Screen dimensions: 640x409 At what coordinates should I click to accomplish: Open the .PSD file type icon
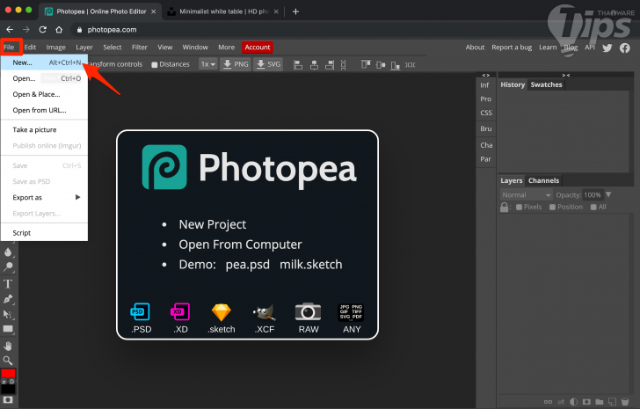point(141,312)
